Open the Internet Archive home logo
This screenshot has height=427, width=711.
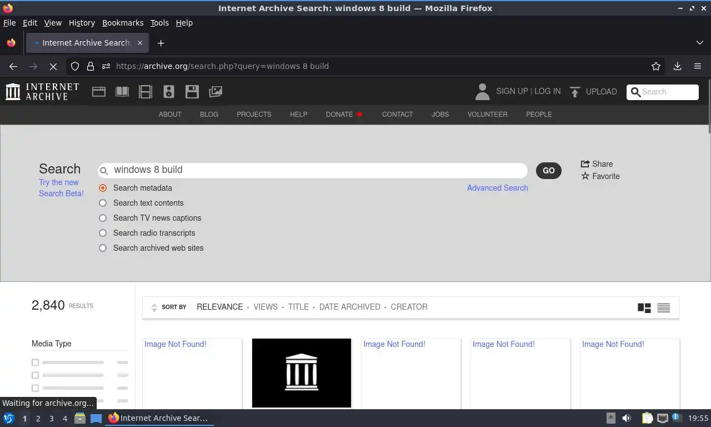click(42, 92)
